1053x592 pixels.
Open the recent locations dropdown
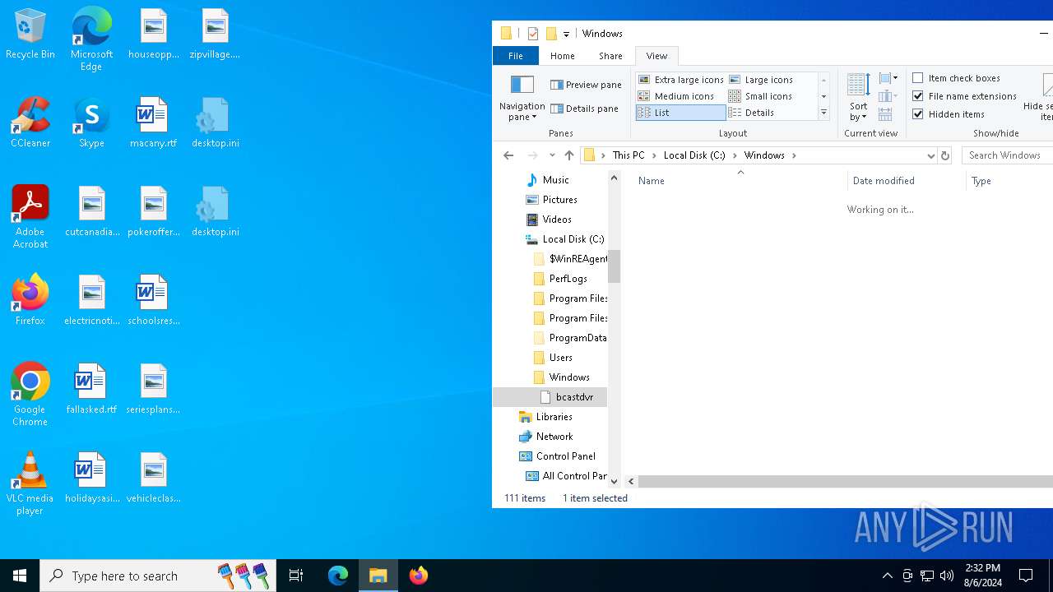pos(552,155)
